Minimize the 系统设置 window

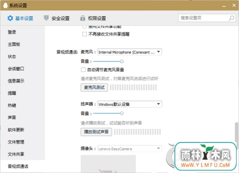point(224,6)
